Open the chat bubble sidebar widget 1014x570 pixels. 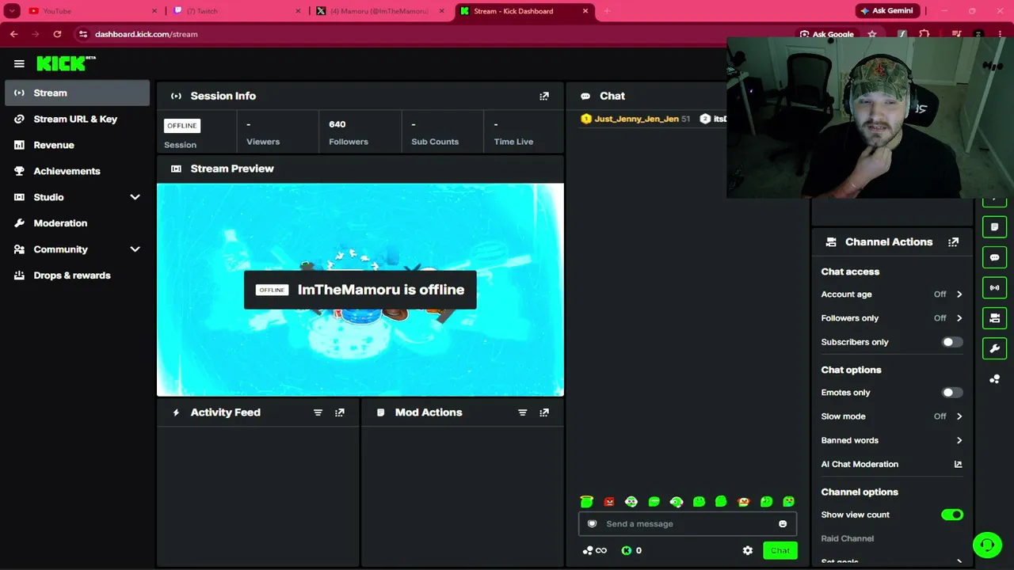995,257
